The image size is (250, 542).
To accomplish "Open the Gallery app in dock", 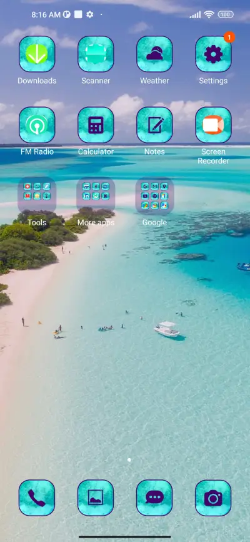I will click(96, 498).
